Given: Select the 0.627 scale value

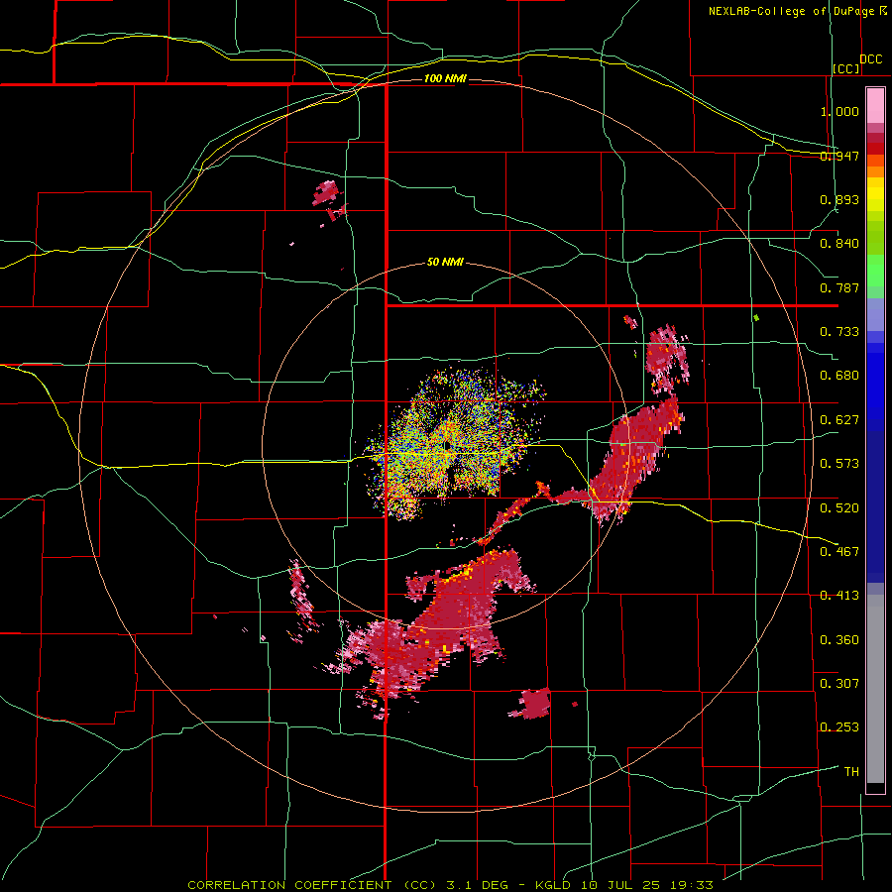Looking at the screenshot, I should 839,420.
